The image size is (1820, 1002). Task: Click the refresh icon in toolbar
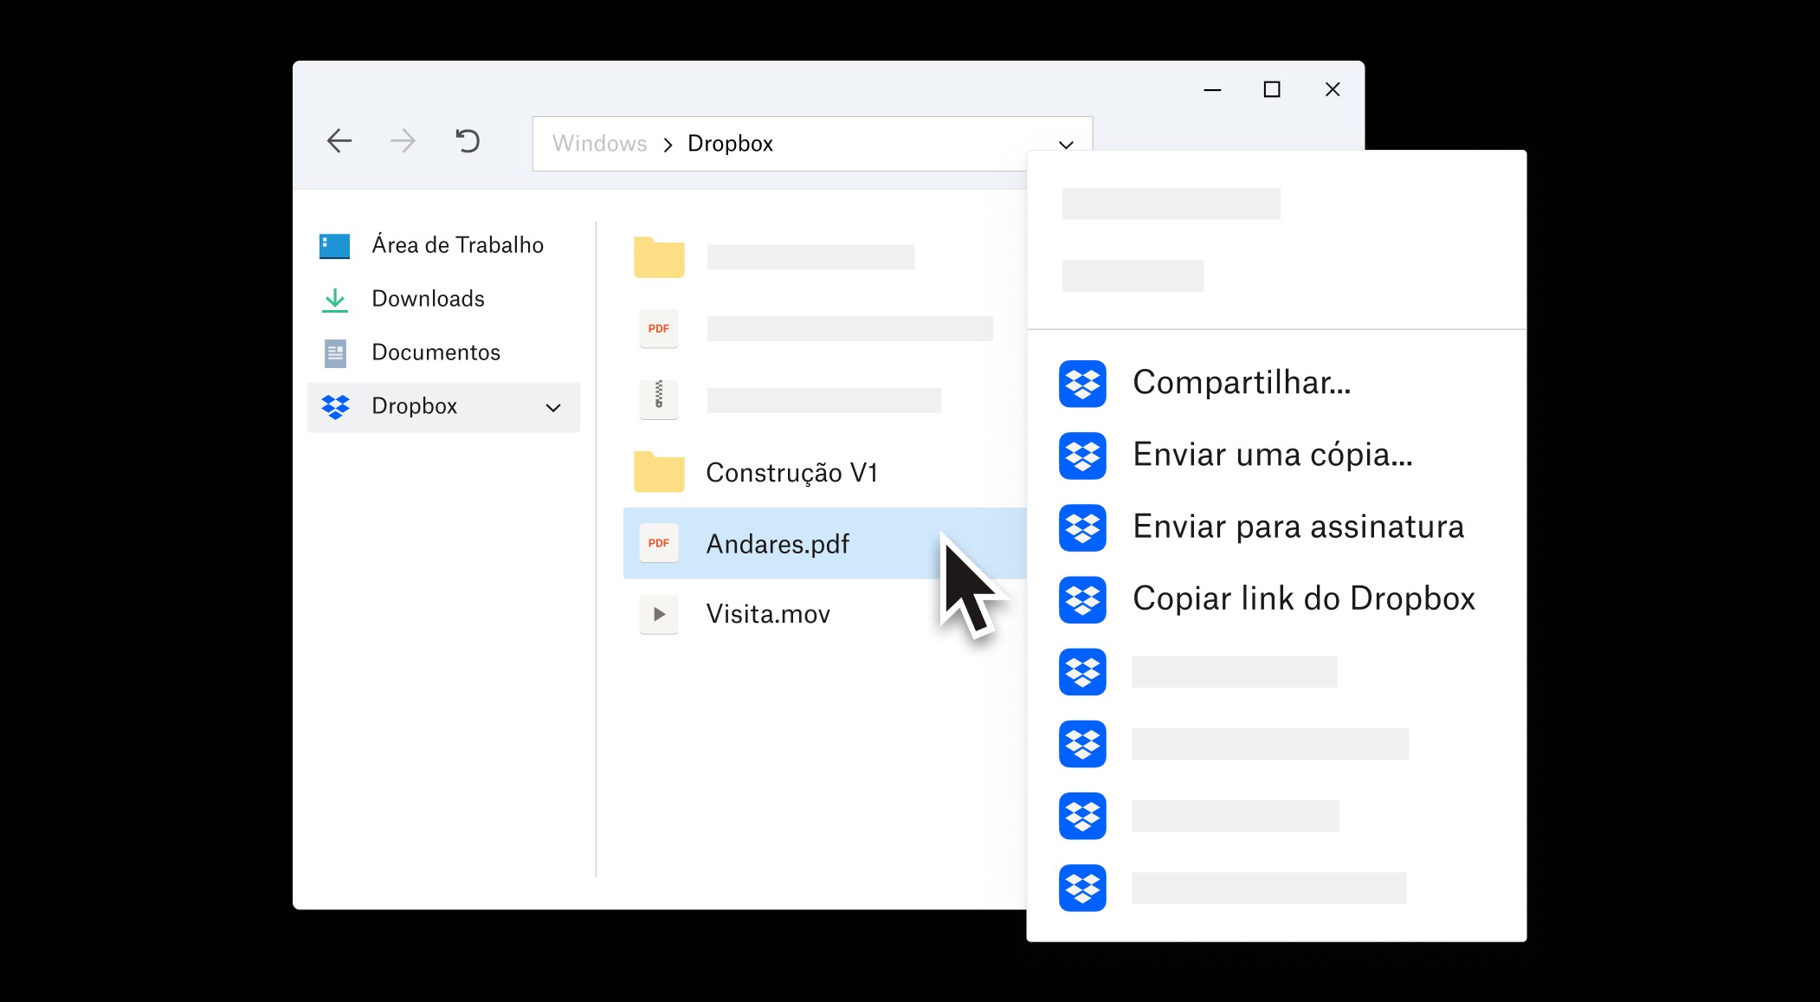468,140
